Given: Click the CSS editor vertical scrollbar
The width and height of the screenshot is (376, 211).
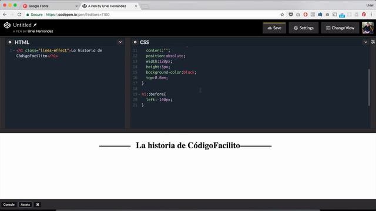Looking at the screenshot, I should [x=369, y=87].
